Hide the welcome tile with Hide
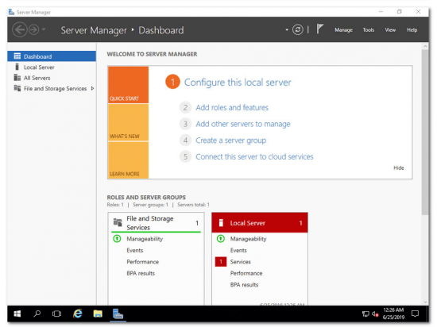 coord(399,167)
